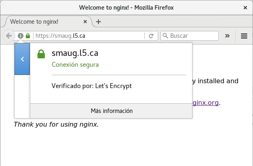Close the Welcome to nginx! tab

click(x=85, y=22)
